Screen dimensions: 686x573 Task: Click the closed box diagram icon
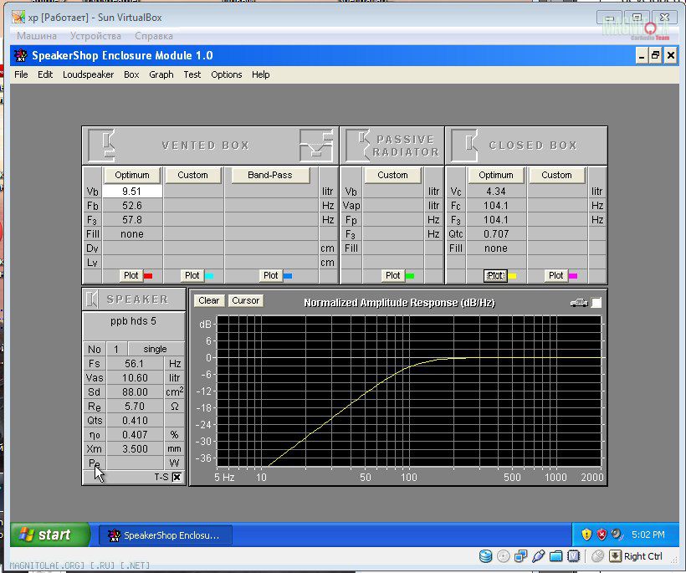click(463, 145)
